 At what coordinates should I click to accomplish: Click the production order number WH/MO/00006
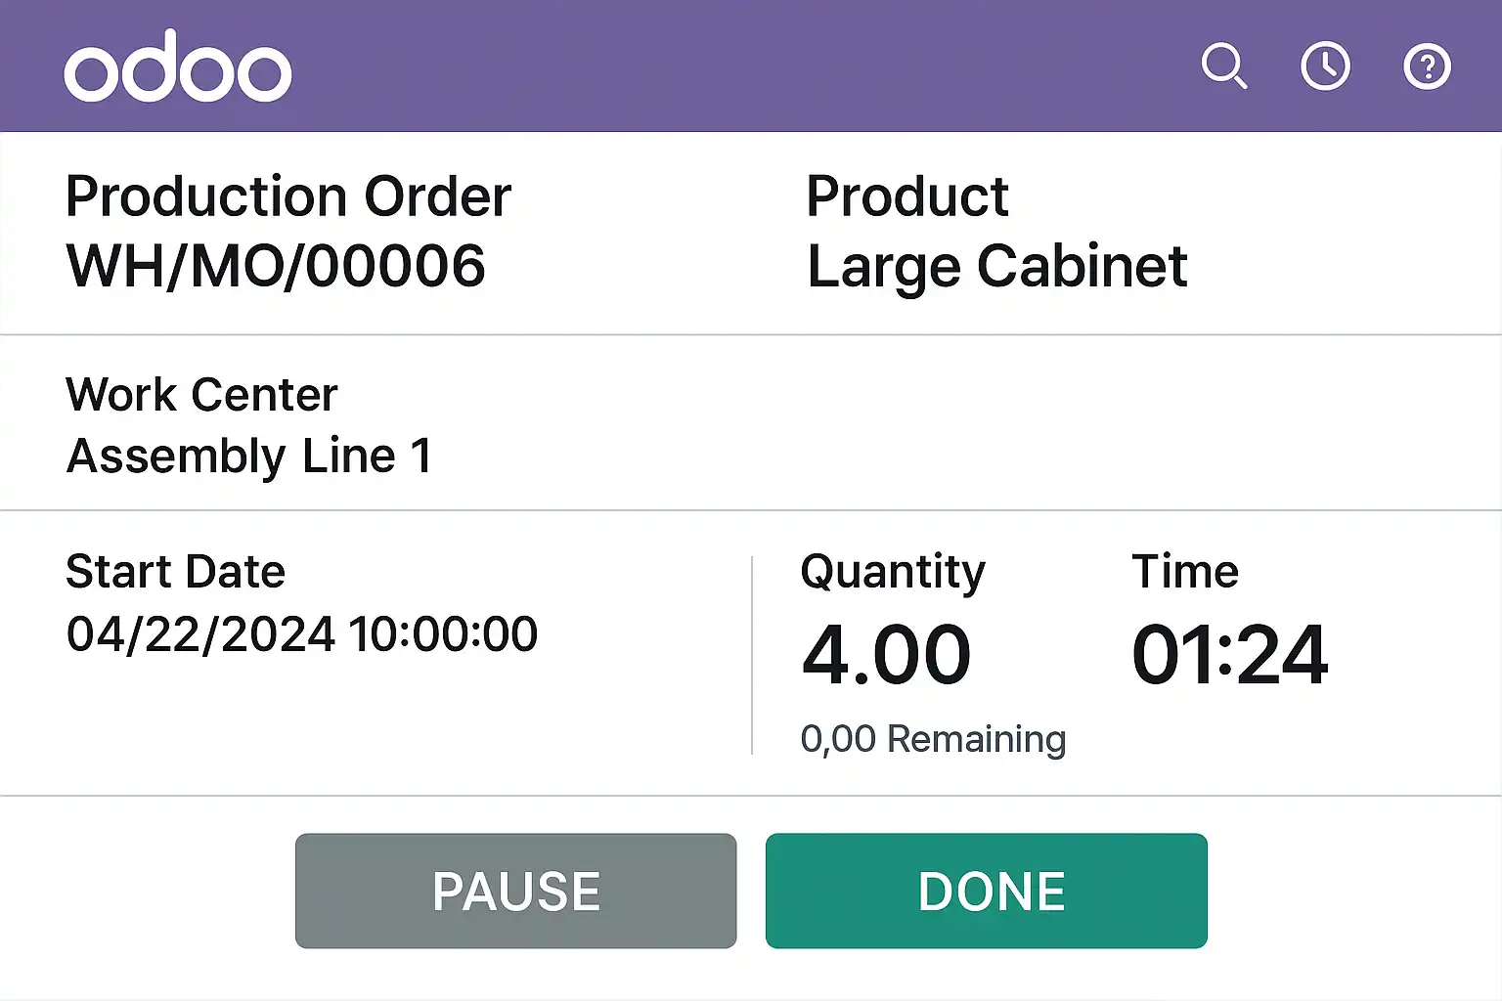click(276, 266)
